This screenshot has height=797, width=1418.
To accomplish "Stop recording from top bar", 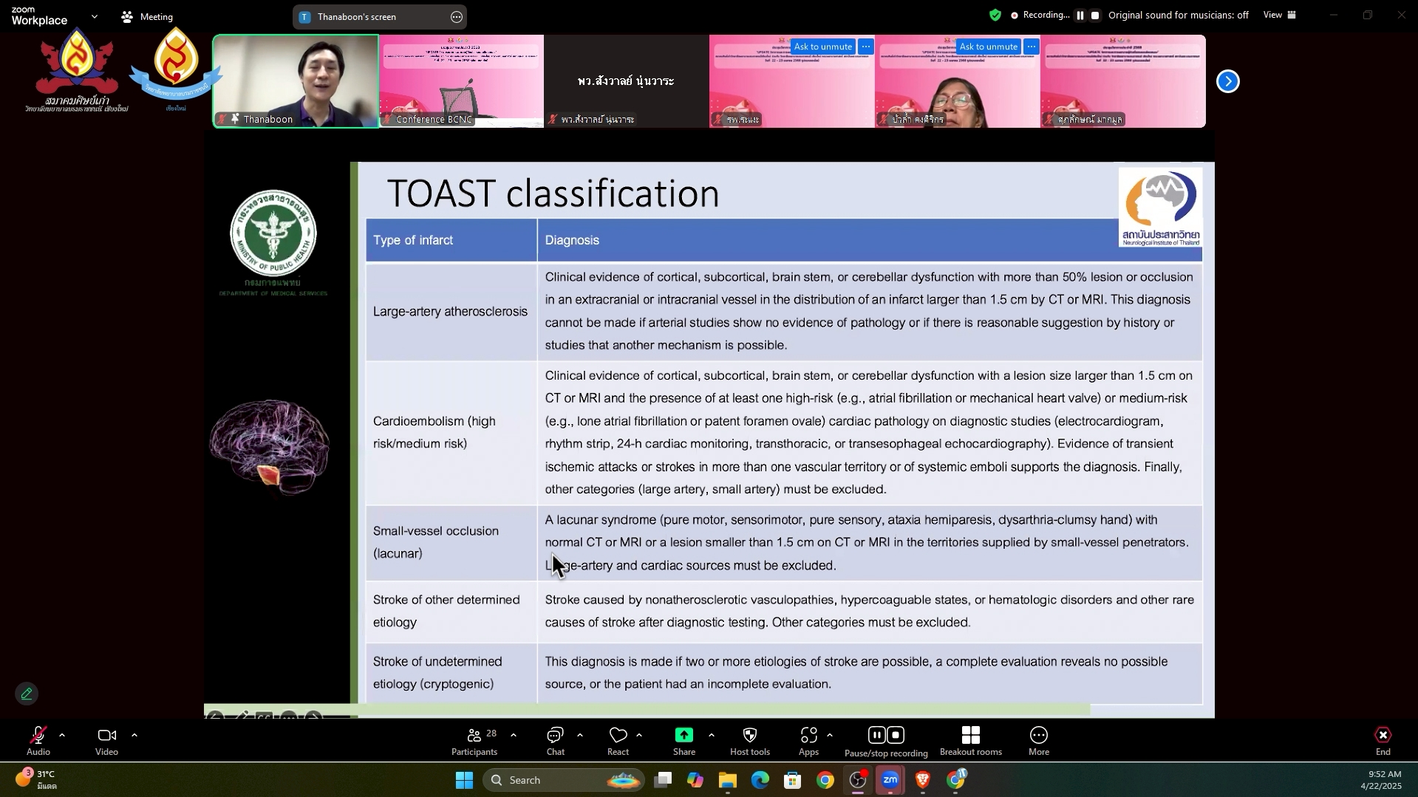I will [x=1096, y=16].
